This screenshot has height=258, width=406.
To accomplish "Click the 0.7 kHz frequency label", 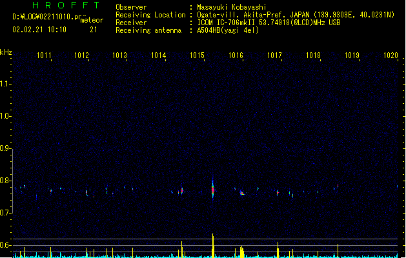I will coord(5,213).
